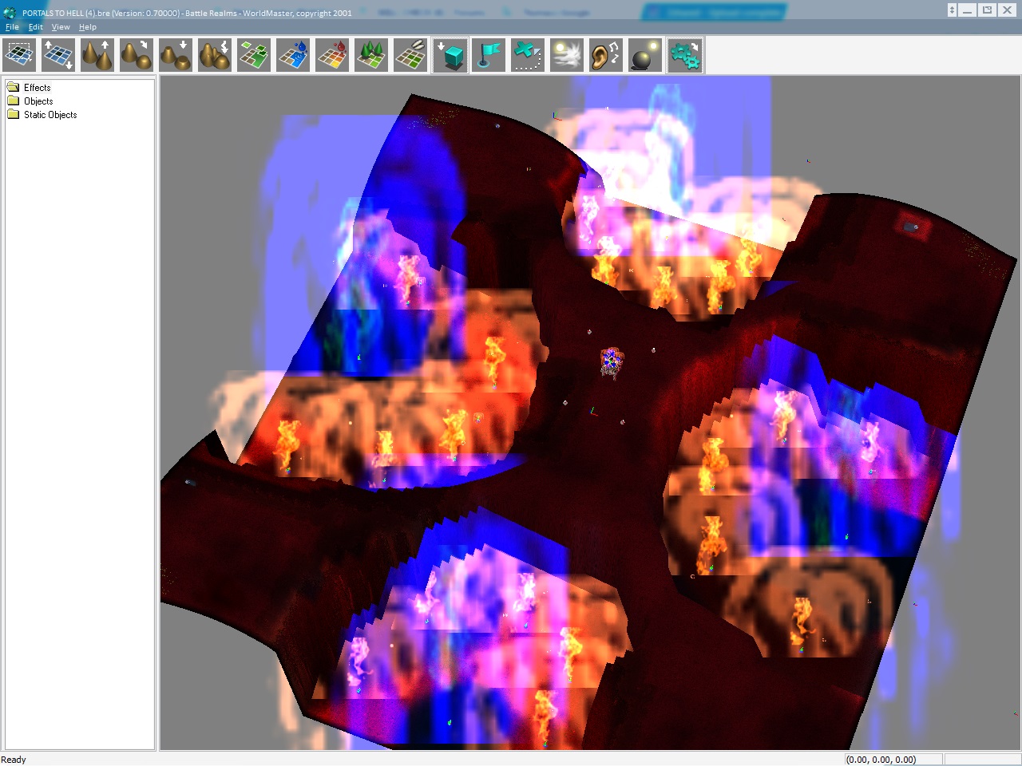
Task: Select the lighting sphere tool
Action: click(x=645, y=56)
